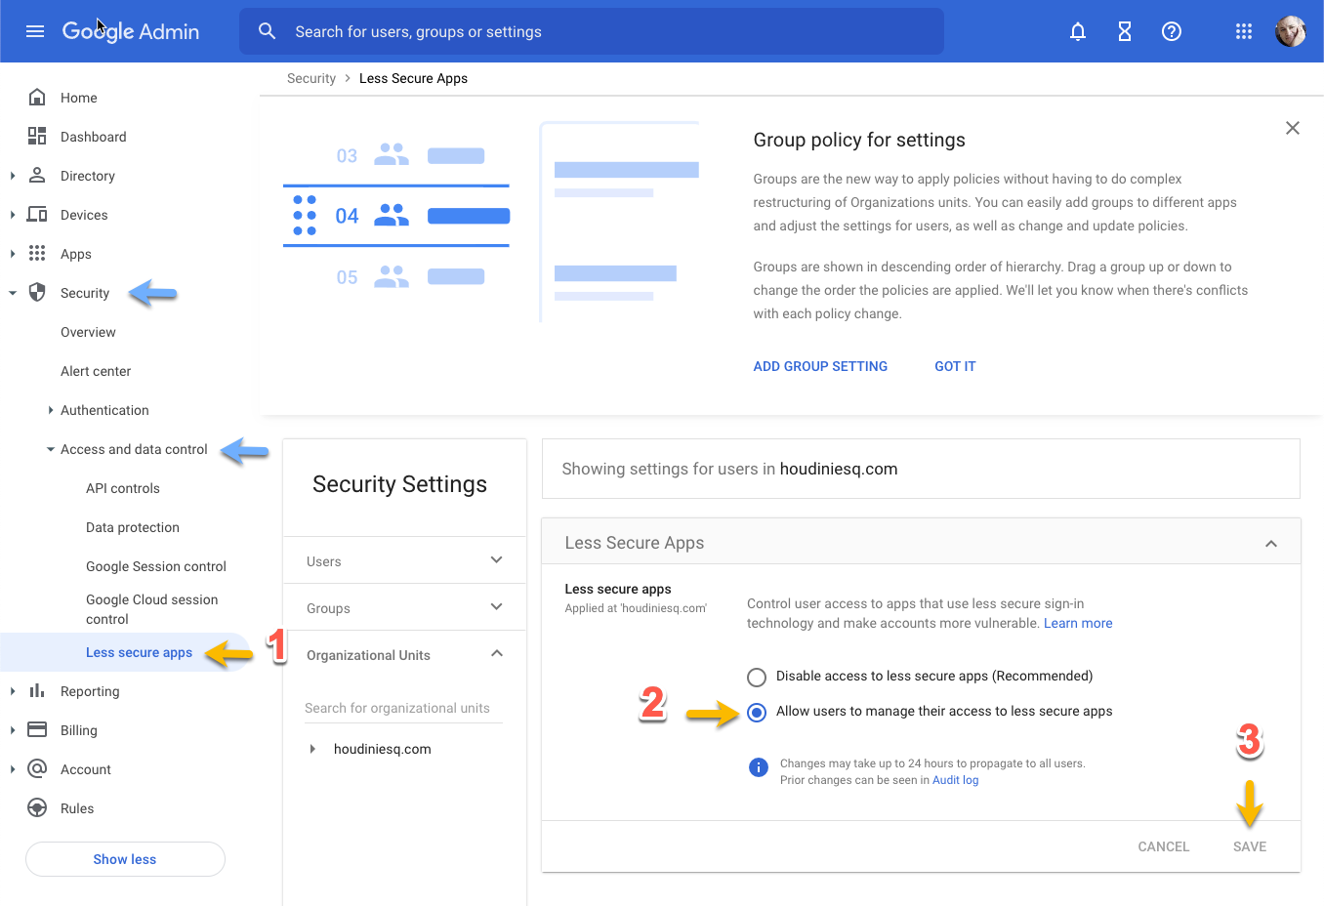This screenshot has height=906, width=1324.
Task: Expand the Users section dropdown
Action: pyautogui.click(x=496, y=560)
